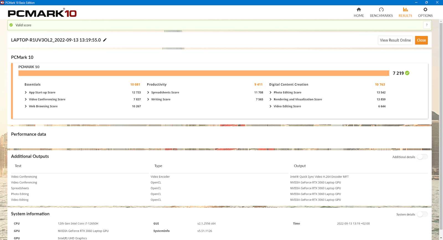Click the Type column header
The height and width of the screenshot is (240, 443).
pos(158,166)
